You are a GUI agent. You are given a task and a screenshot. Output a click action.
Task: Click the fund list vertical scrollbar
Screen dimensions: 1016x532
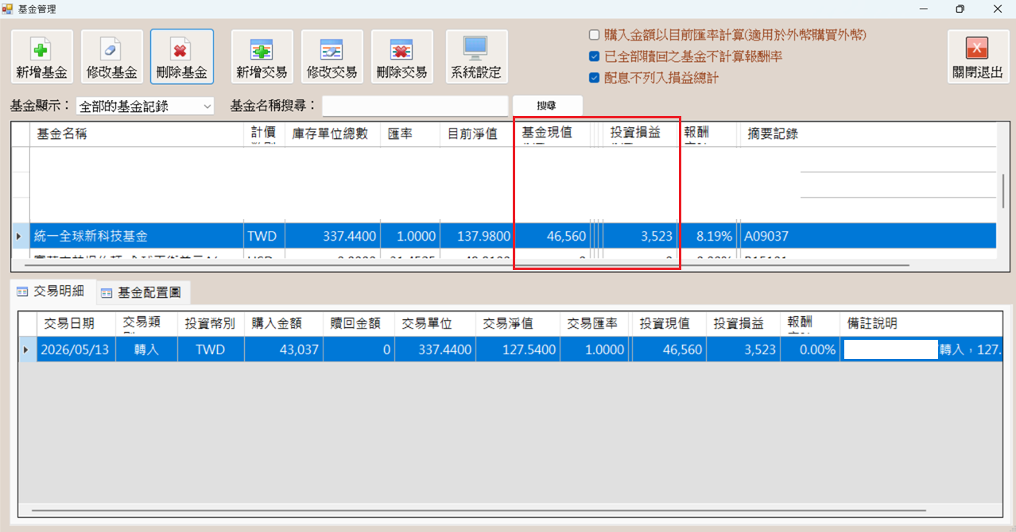point(1003,191)
